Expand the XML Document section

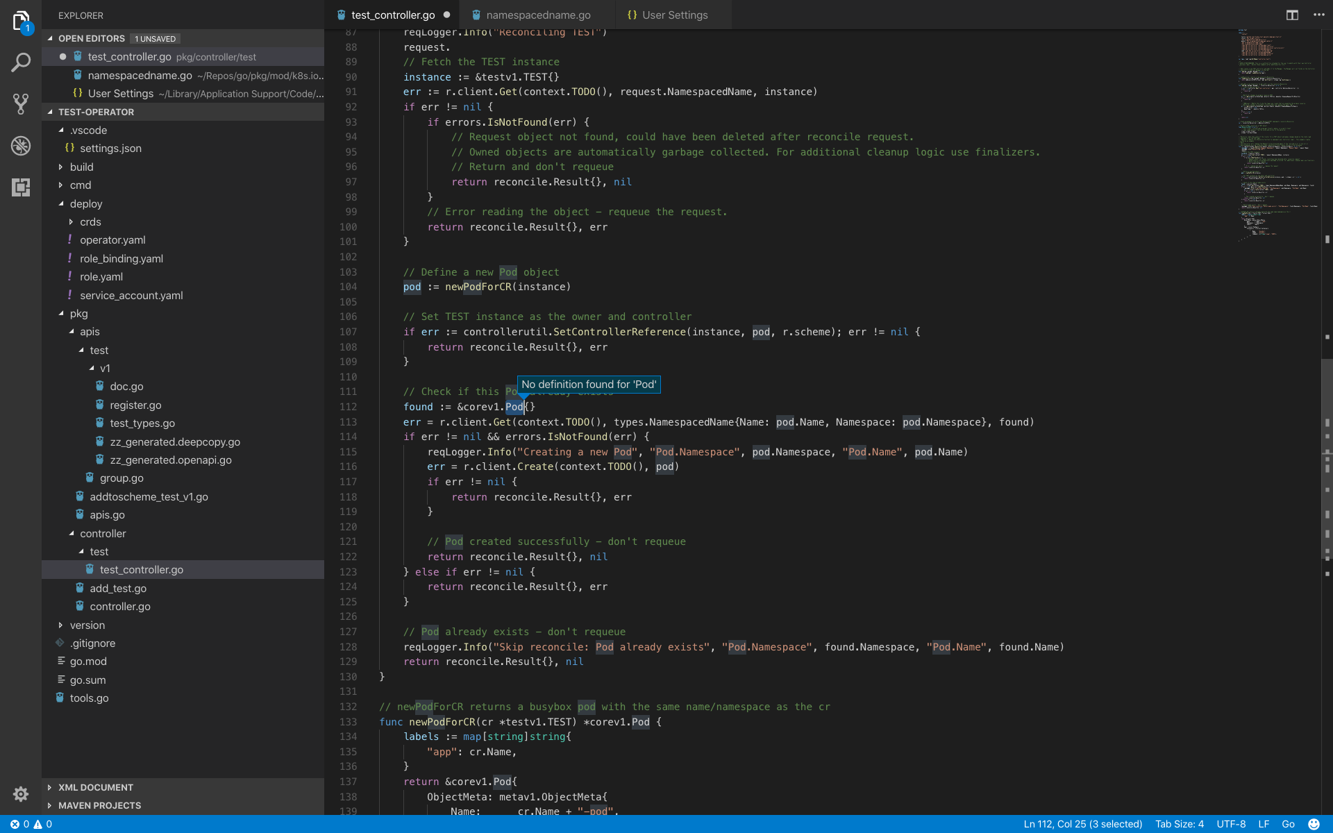tap(95, 787)
